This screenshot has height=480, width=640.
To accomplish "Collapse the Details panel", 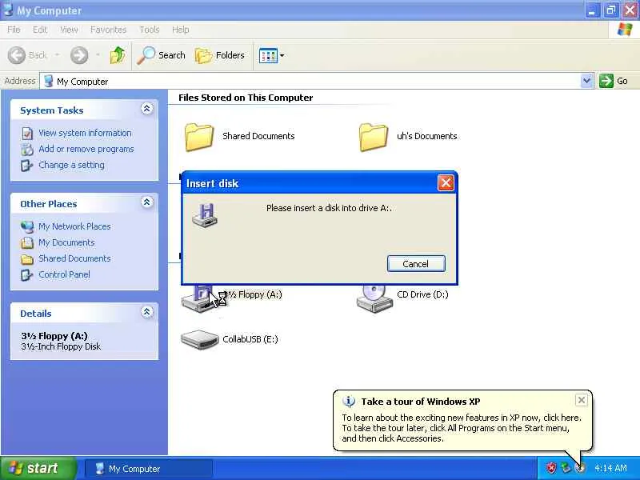I will [147, 312].
